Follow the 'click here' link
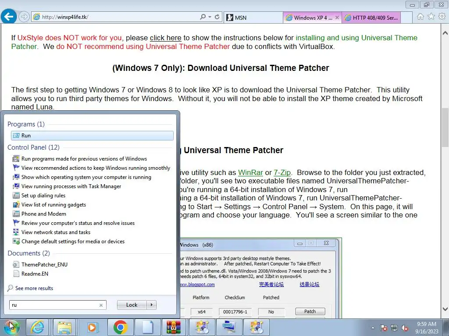Viewport: 449px width, 336px height. [165, 38]
